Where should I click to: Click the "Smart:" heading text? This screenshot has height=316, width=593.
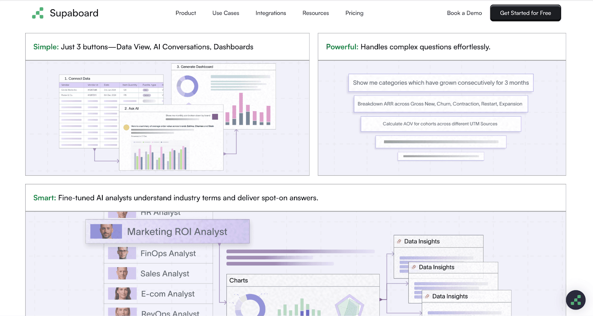pyautogui.click(x=44, y=198)
